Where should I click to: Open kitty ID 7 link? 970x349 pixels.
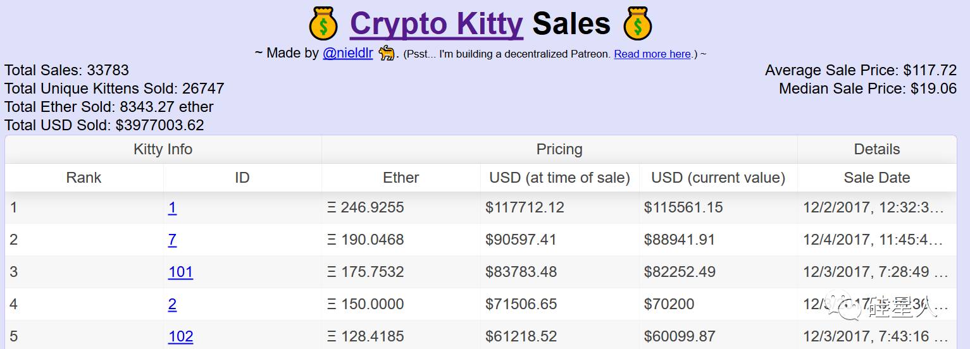pyautogui.click(x=172, y=240)
